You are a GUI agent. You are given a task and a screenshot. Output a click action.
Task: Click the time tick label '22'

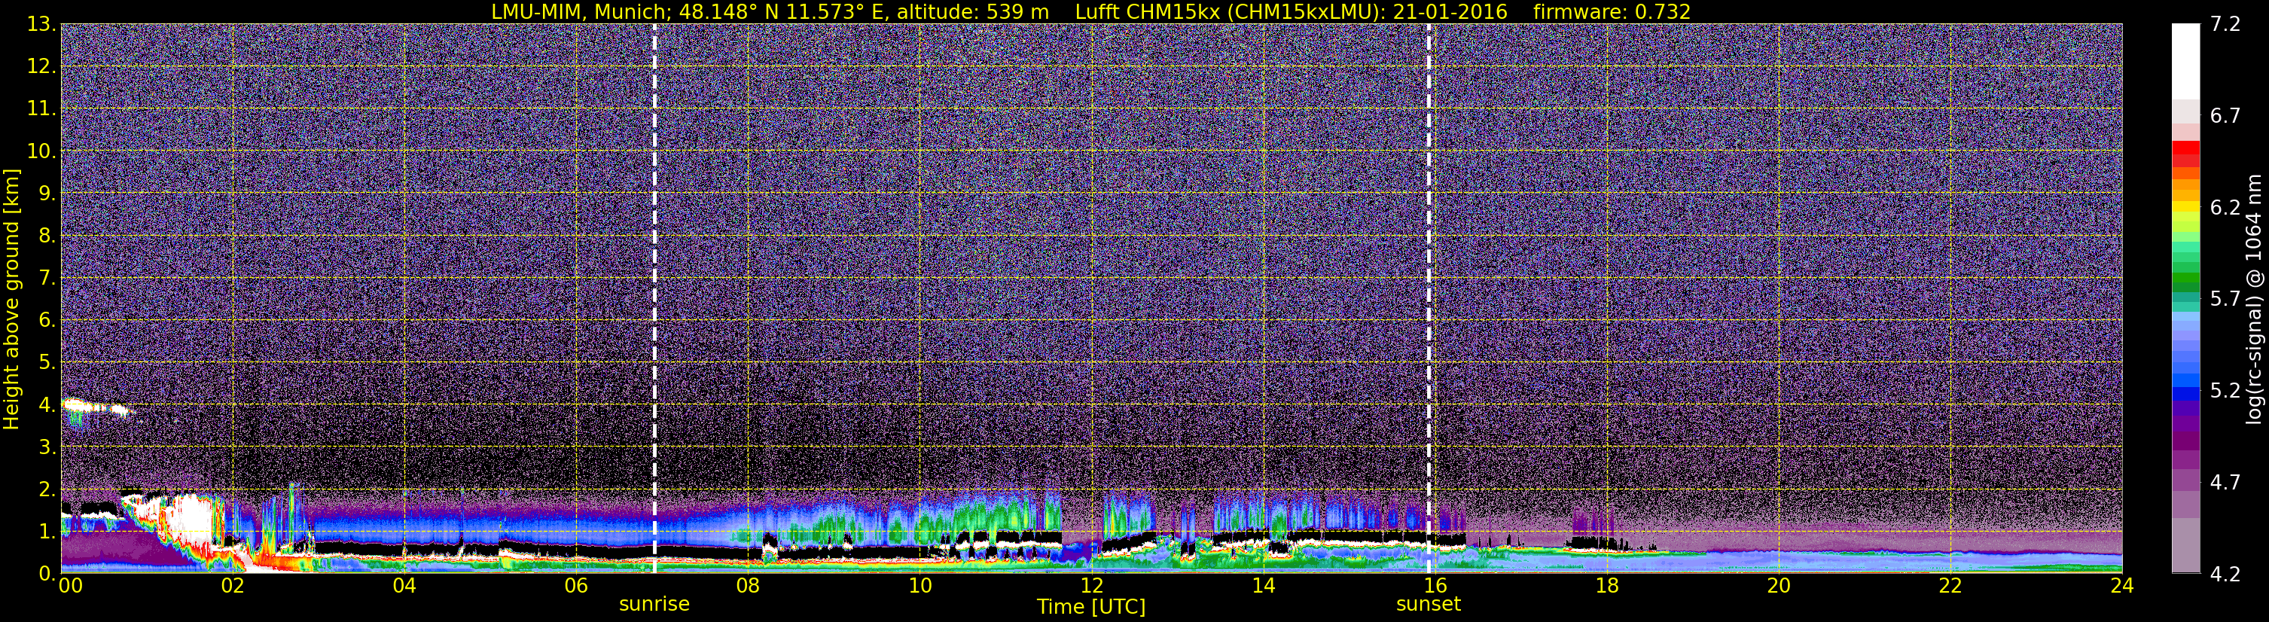click(x=1950, y=585)
